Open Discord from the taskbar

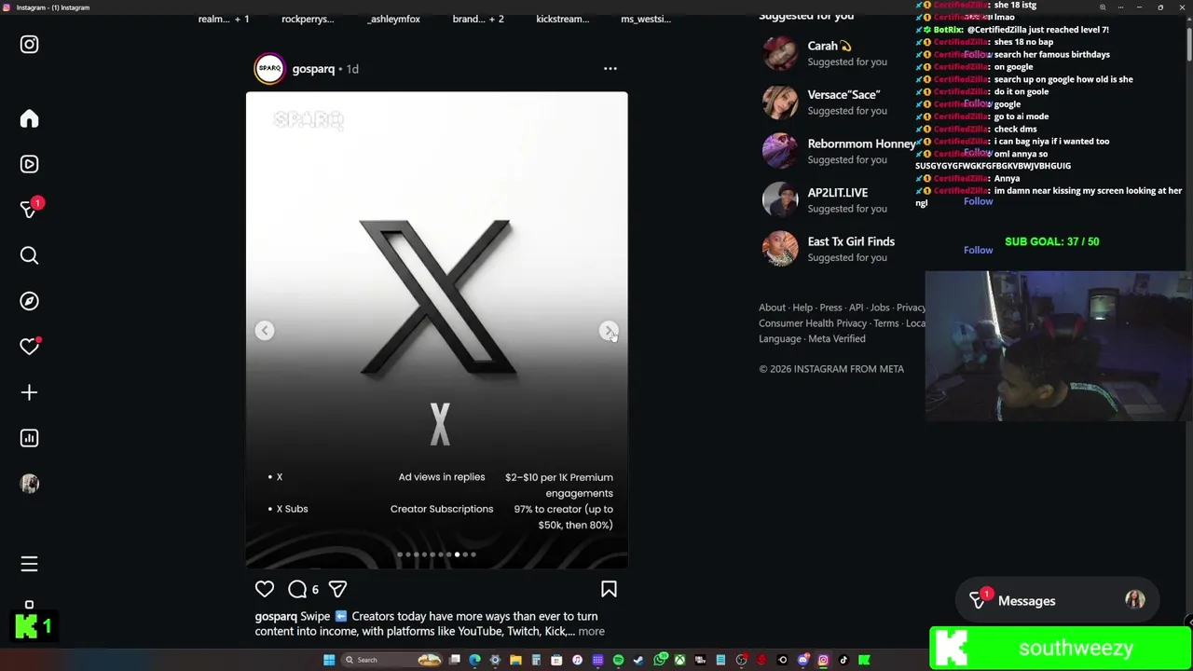point(803,660)
